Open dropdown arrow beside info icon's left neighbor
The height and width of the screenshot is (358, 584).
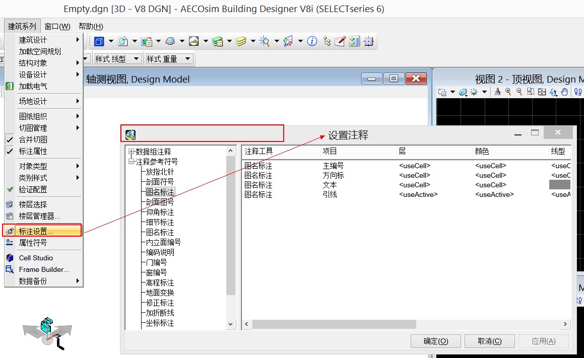(x=300, y=41)
